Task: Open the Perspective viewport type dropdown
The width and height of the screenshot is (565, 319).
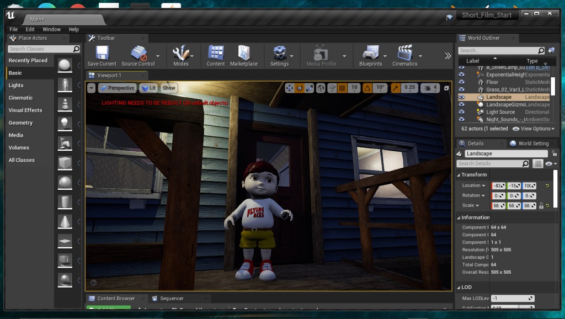Action: [117, 88]
